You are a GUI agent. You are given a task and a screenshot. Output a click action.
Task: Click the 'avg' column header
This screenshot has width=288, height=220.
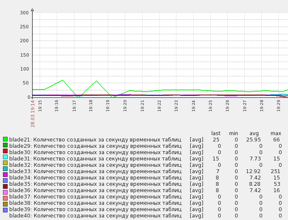[254, 134]
